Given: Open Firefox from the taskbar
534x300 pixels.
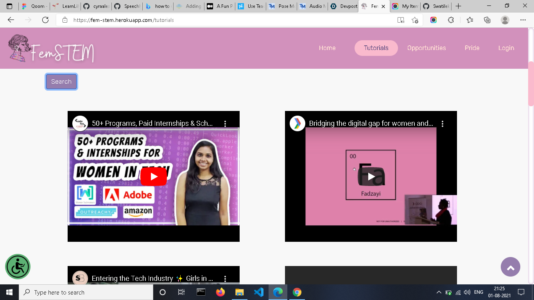Looking at the screenshot, I should (220, 292).
